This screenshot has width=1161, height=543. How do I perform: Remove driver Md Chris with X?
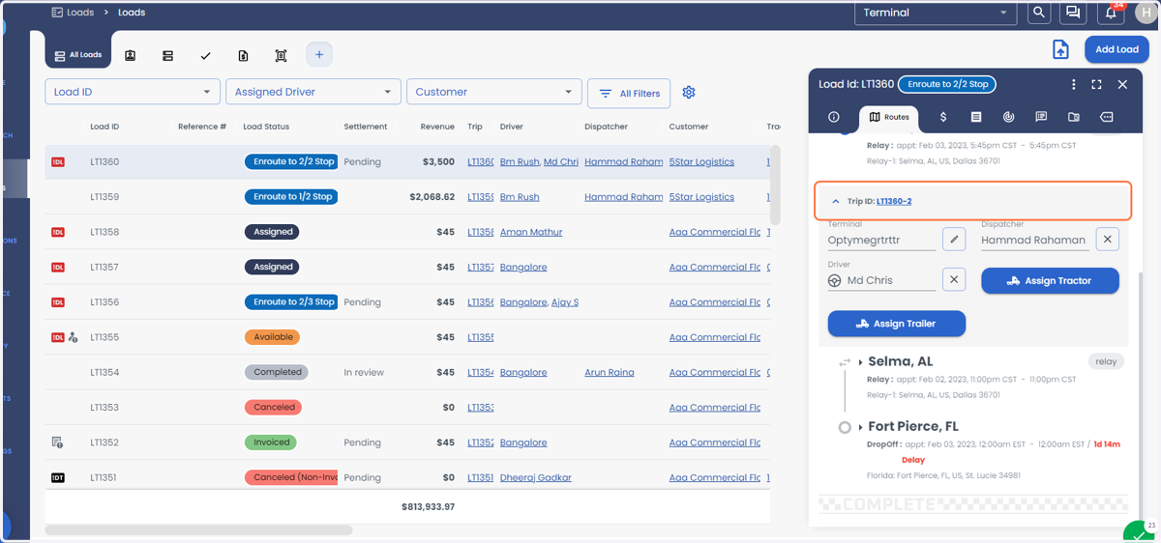[x=954, y=280]
